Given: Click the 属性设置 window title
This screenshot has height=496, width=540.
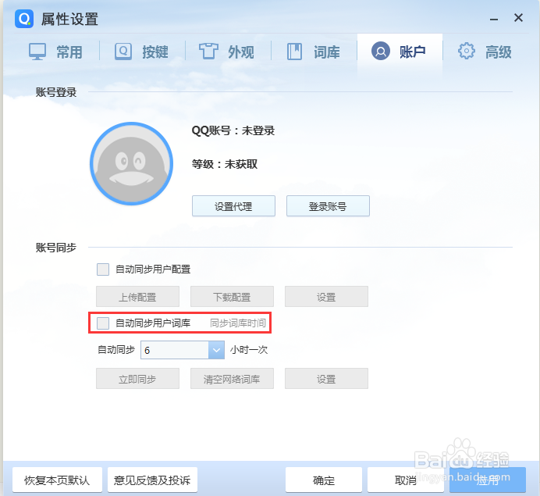Looking at the screenshot, I should pyautogui.click(x=69, y=20).
